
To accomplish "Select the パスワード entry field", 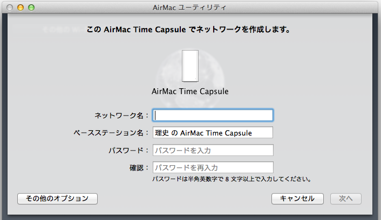I will pos(213,150).
